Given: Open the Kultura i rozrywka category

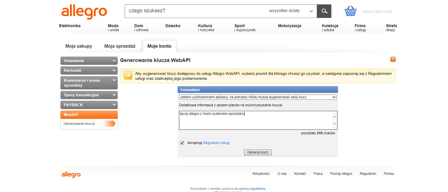Looking at the screenshot, I should [x=206, y=28].
